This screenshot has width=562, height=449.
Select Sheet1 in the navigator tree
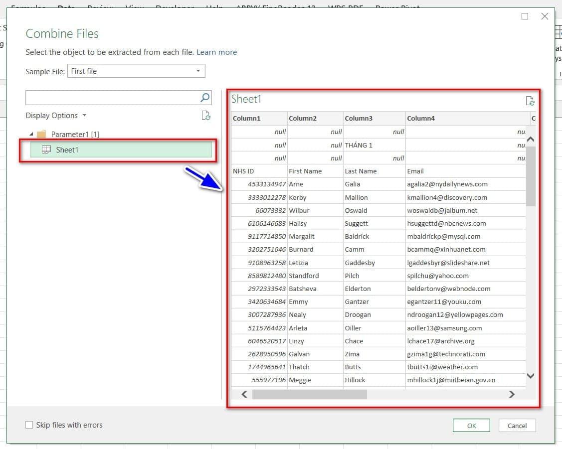coord(67,150)
